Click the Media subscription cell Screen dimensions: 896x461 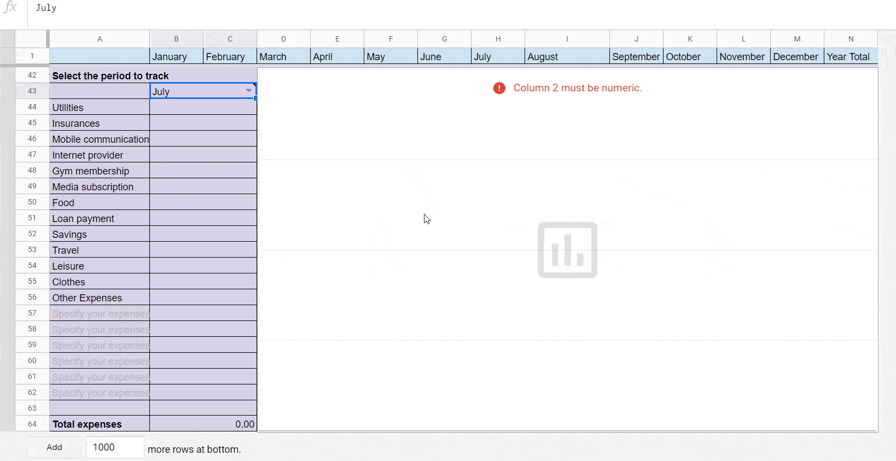100,186
